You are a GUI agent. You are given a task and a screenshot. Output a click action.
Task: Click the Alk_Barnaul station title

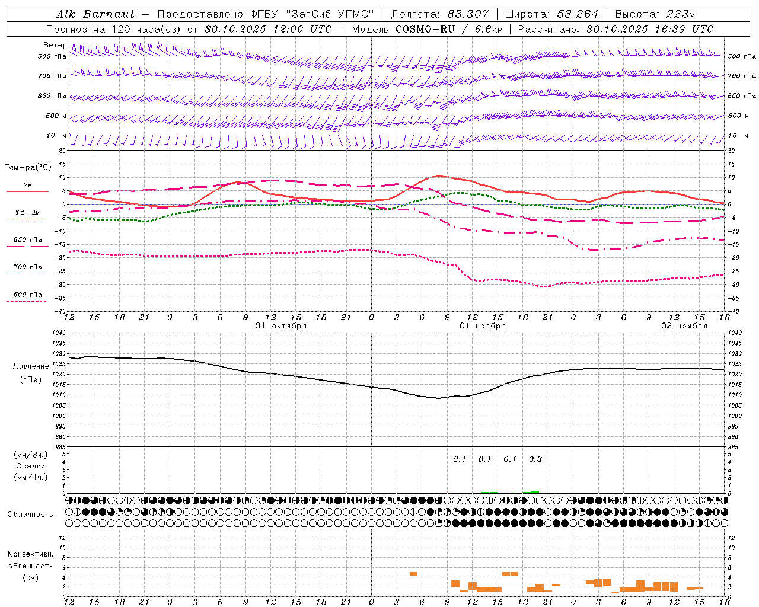point(95,14)
